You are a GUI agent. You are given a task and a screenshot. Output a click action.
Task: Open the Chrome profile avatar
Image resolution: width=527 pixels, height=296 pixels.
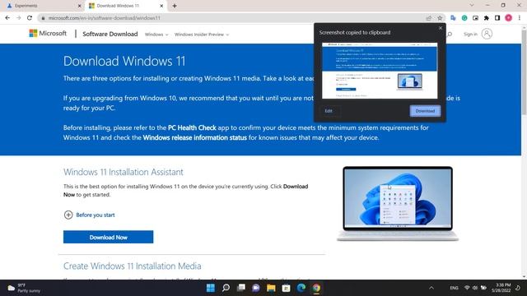pyautogui.click(x=509, y=18)
